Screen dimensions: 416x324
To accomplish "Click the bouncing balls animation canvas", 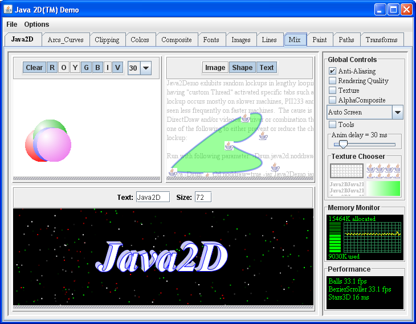I will 87,129.
